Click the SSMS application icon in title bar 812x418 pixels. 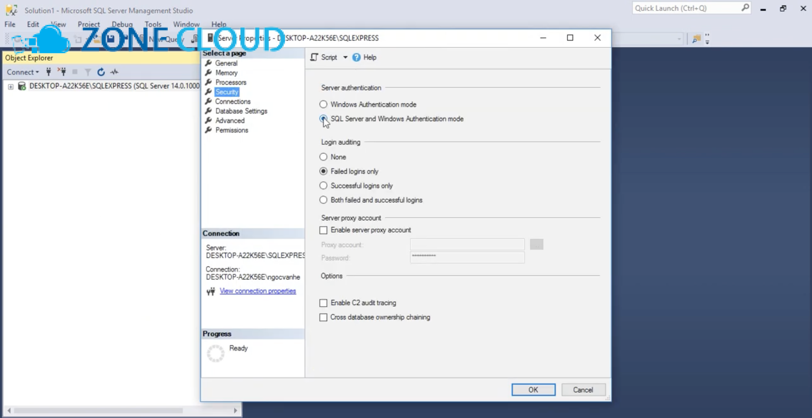click(11, 10)
